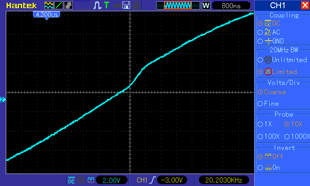
Task: Click the -3.00V trigger level readout
Action: (x=172, y=180)
